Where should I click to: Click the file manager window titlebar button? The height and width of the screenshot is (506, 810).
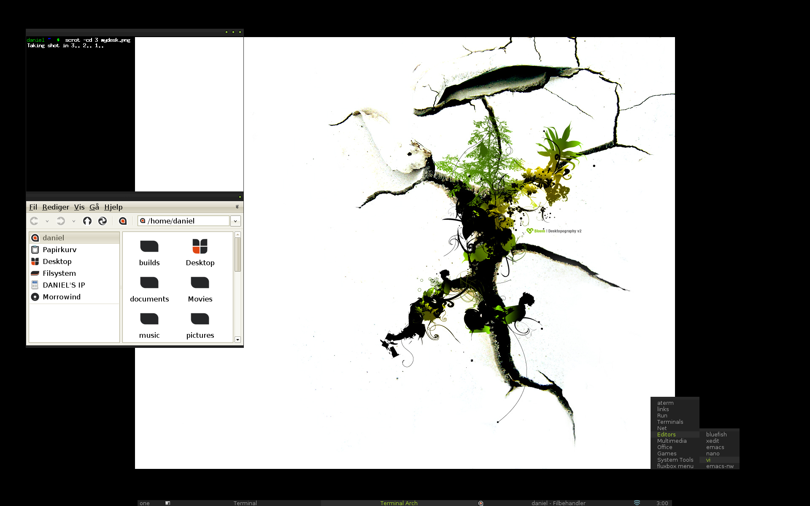[240, 197]
